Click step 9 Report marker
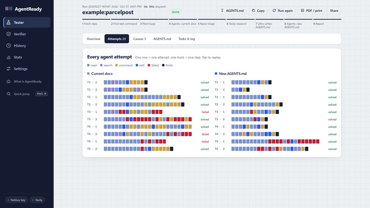This screenshot has width=370, height=208. tap(327, 22)
